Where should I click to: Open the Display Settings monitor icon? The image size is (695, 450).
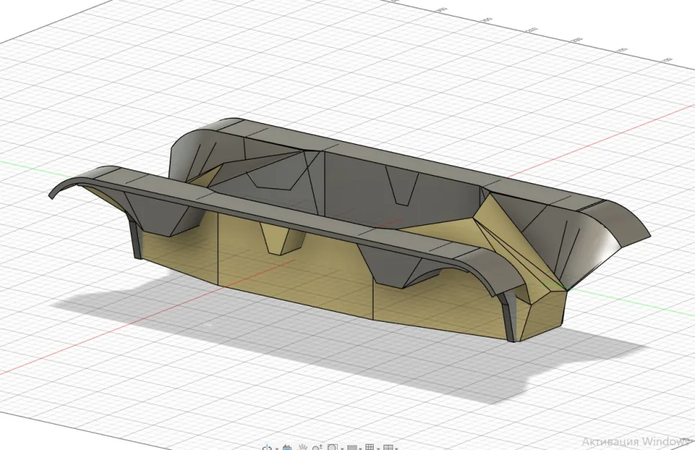(352, 448)
